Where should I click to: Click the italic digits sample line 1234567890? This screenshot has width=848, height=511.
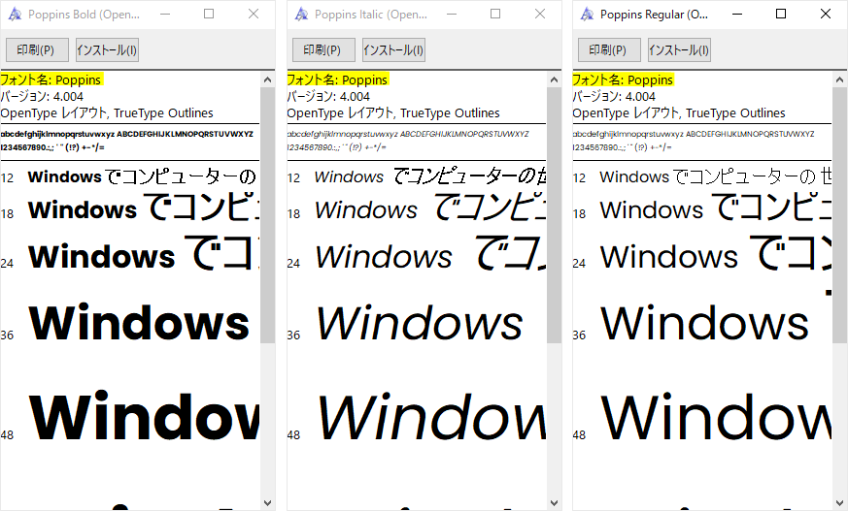pyautogui.click(x=336, y=147)
